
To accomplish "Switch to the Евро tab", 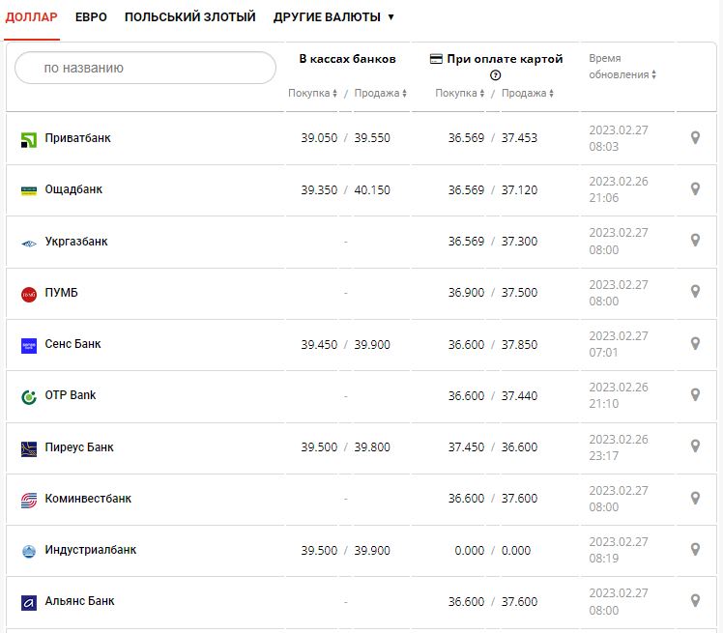I will (91, 17).
